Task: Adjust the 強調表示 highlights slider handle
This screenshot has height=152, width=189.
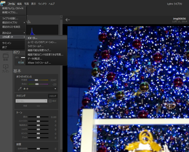Action: [x=38, y=125]
